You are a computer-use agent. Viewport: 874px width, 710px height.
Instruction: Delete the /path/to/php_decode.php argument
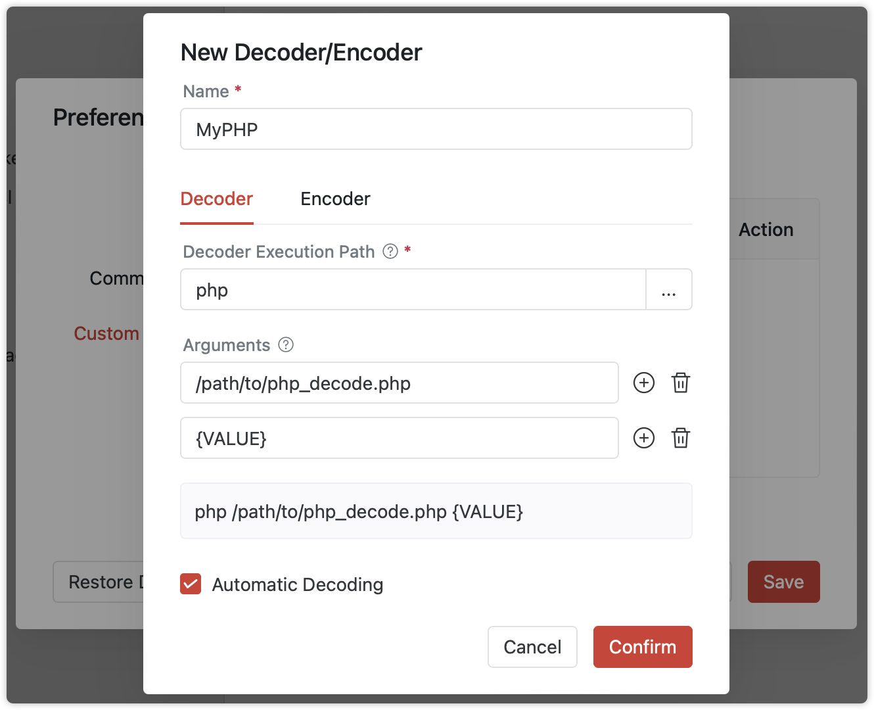coord(681,383)
